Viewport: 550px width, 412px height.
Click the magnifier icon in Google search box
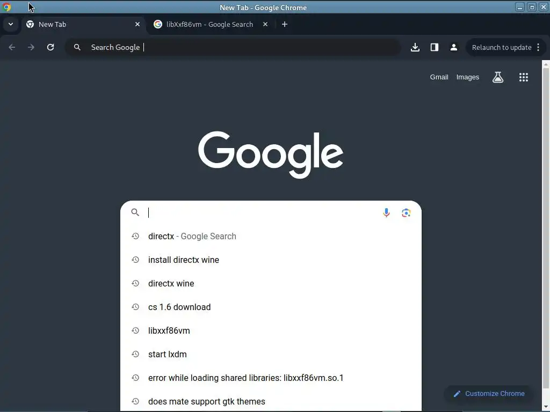(135, 212)
